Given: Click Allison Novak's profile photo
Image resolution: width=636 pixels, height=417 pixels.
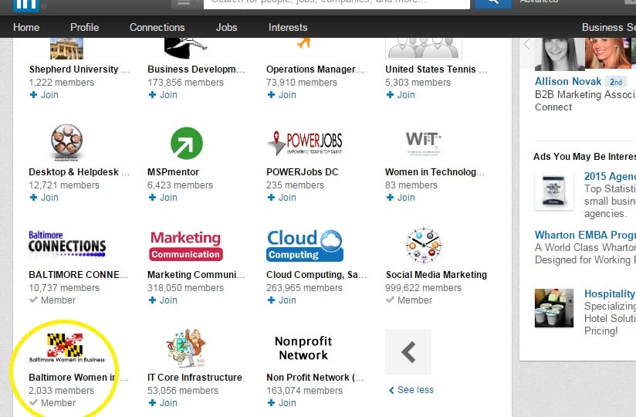Looking at the screenshot, I should (x=560, y=54).
